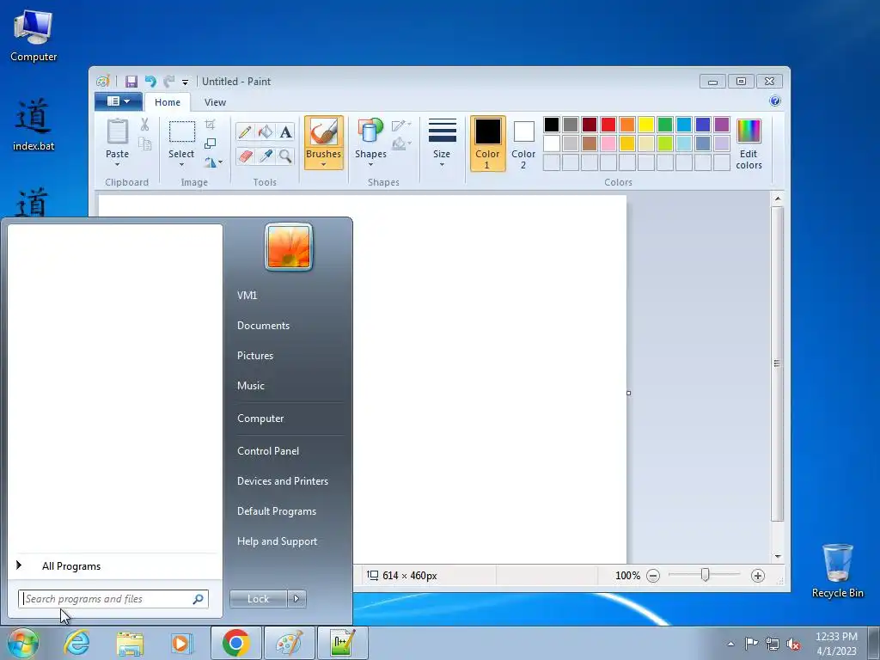Switch to Google Chrome in taskbar

point(235,643)
